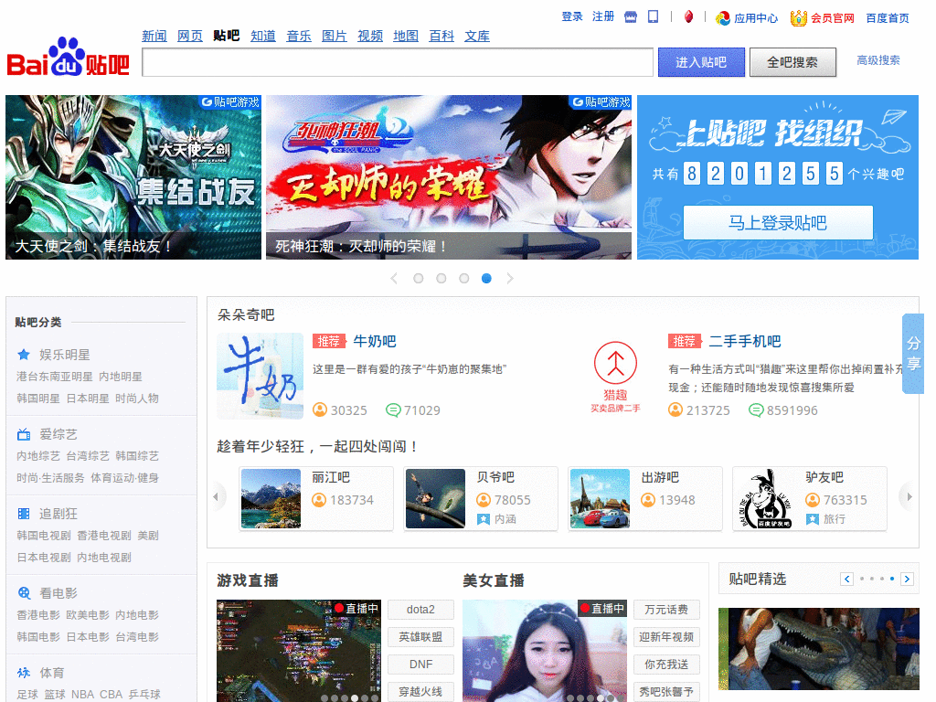The width and height of the screenshot is (936, 702).
Task: Open the 百度首页 link
Action: 888,18
